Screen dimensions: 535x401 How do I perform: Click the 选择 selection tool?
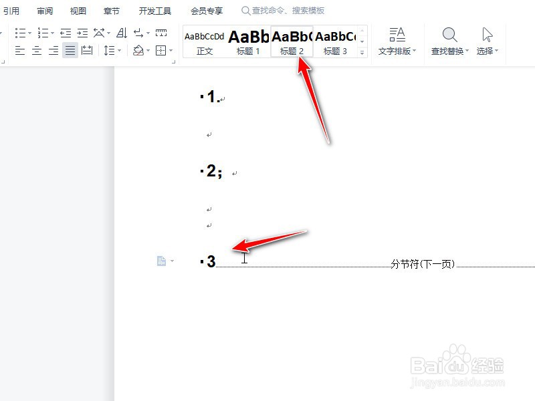tap(488, 42)
